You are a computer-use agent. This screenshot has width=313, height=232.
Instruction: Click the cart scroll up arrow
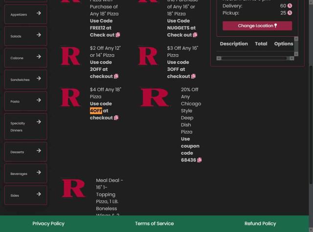coord(296,39)
